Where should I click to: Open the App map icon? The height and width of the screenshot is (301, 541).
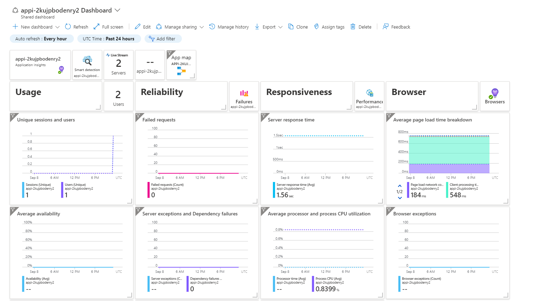point(181,71)
